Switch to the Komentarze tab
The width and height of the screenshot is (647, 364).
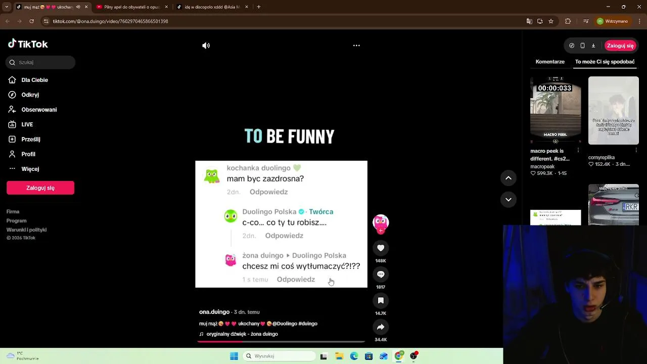pos(550,62)
